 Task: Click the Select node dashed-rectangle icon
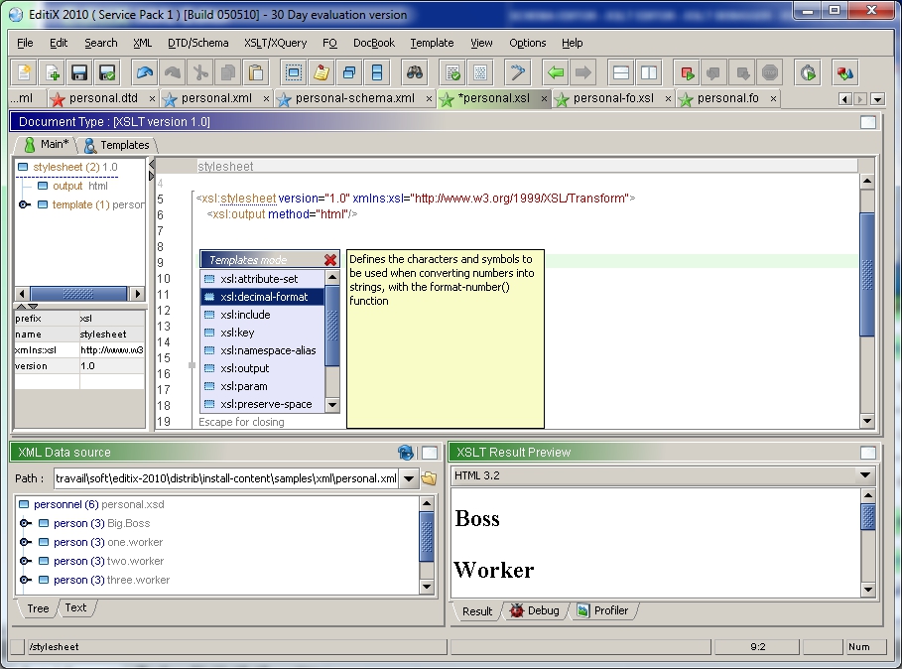(x=294, y=72)
